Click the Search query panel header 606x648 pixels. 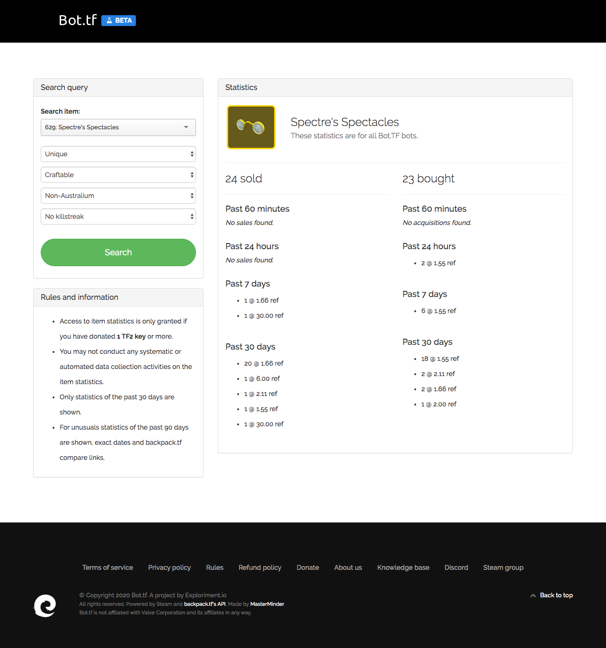(x=118, y=88)
